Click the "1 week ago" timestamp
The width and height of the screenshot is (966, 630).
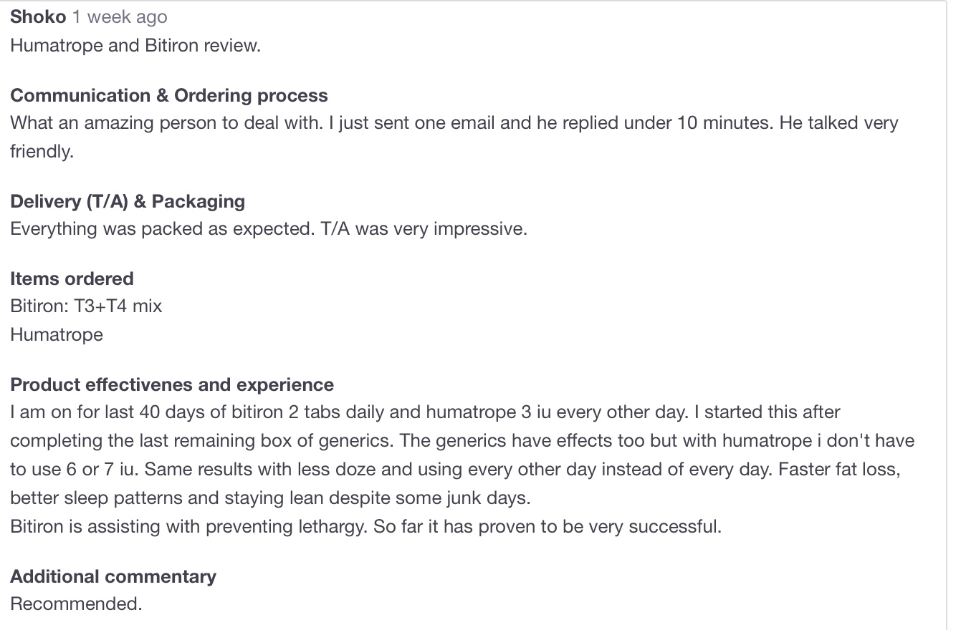(119, 17)
